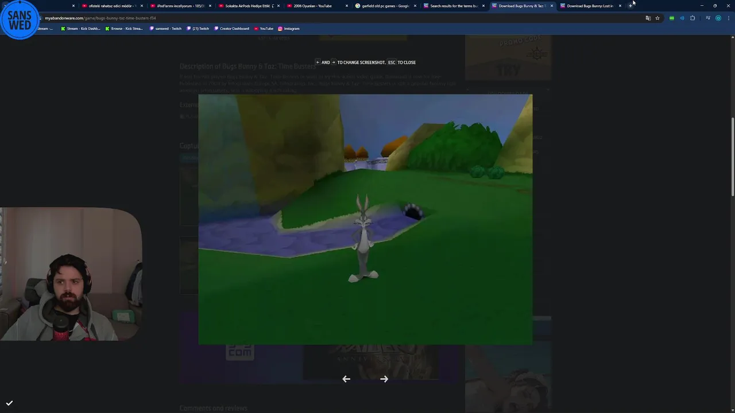
Task: Open the browser three-dot menu
Action: coord(729,18)
